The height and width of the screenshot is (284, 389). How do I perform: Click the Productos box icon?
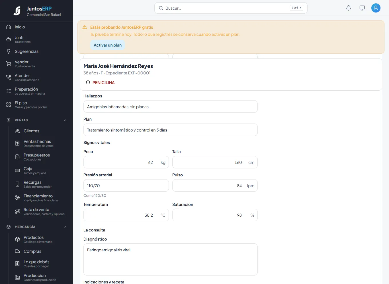point(17,239)
